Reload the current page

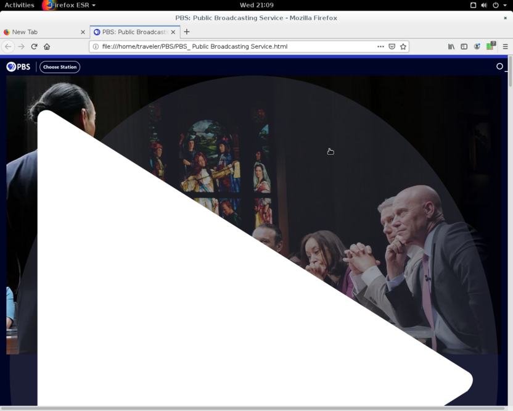pyautogui.click(x=34, y=46)
